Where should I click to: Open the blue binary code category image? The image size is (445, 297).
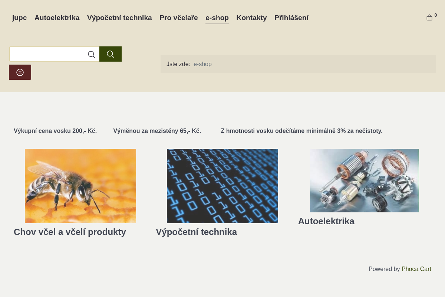click(222, 186)
